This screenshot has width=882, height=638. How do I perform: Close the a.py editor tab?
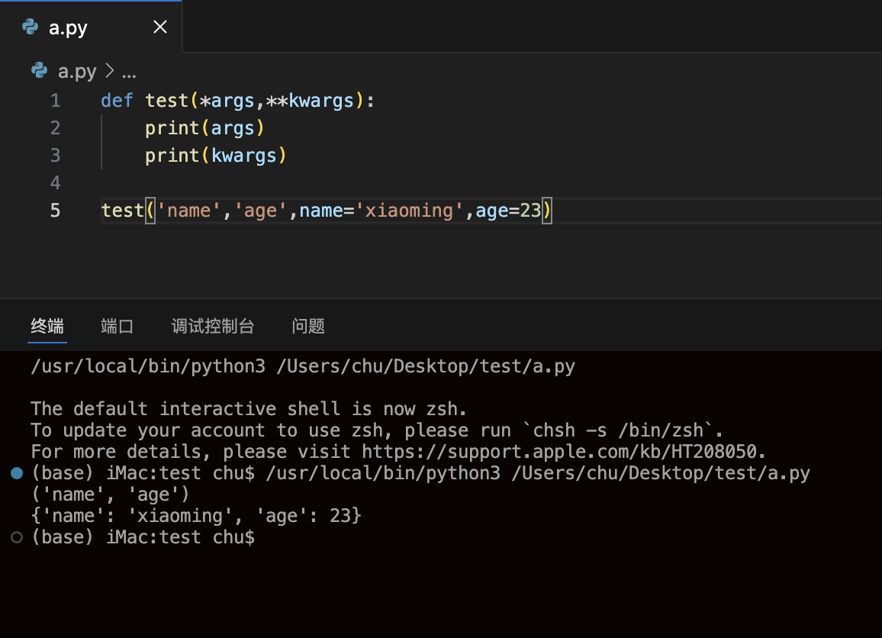click(x=160, y=27)
